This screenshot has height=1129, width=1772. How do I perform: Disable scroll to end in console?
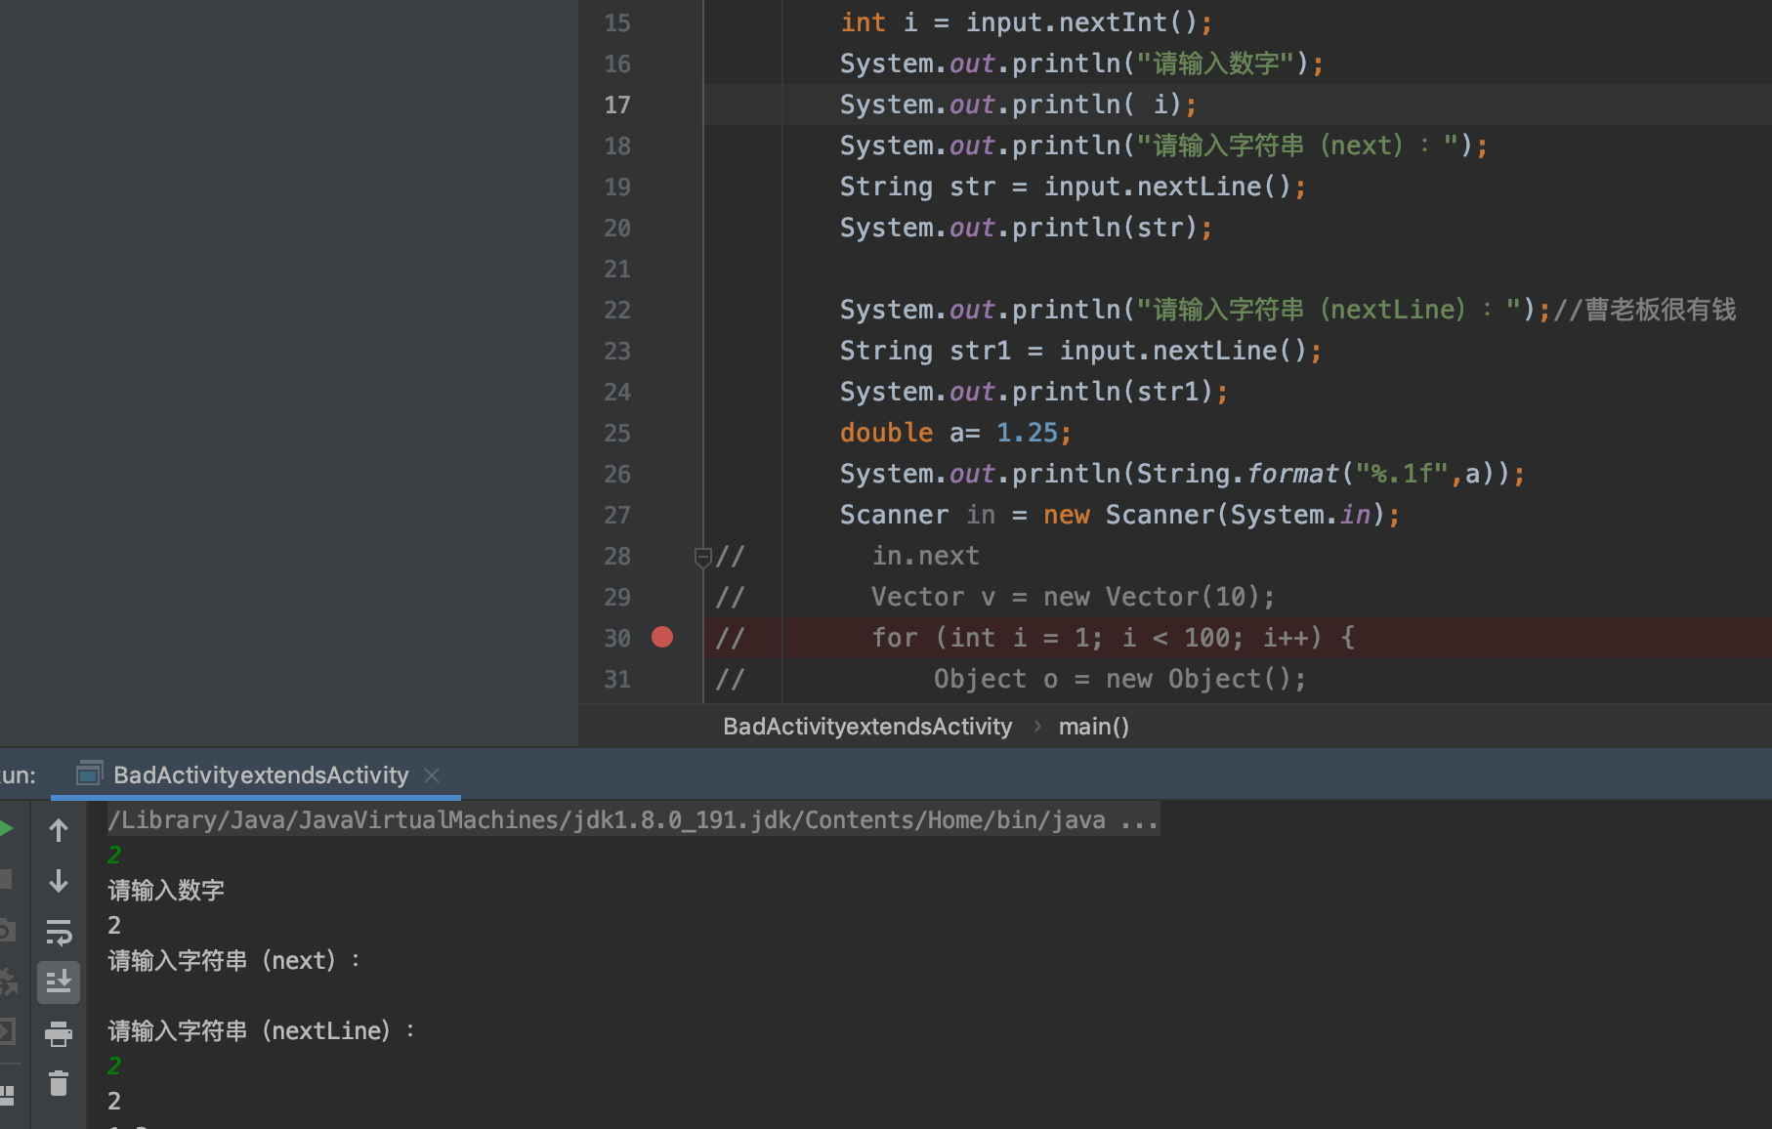(59, 982)
